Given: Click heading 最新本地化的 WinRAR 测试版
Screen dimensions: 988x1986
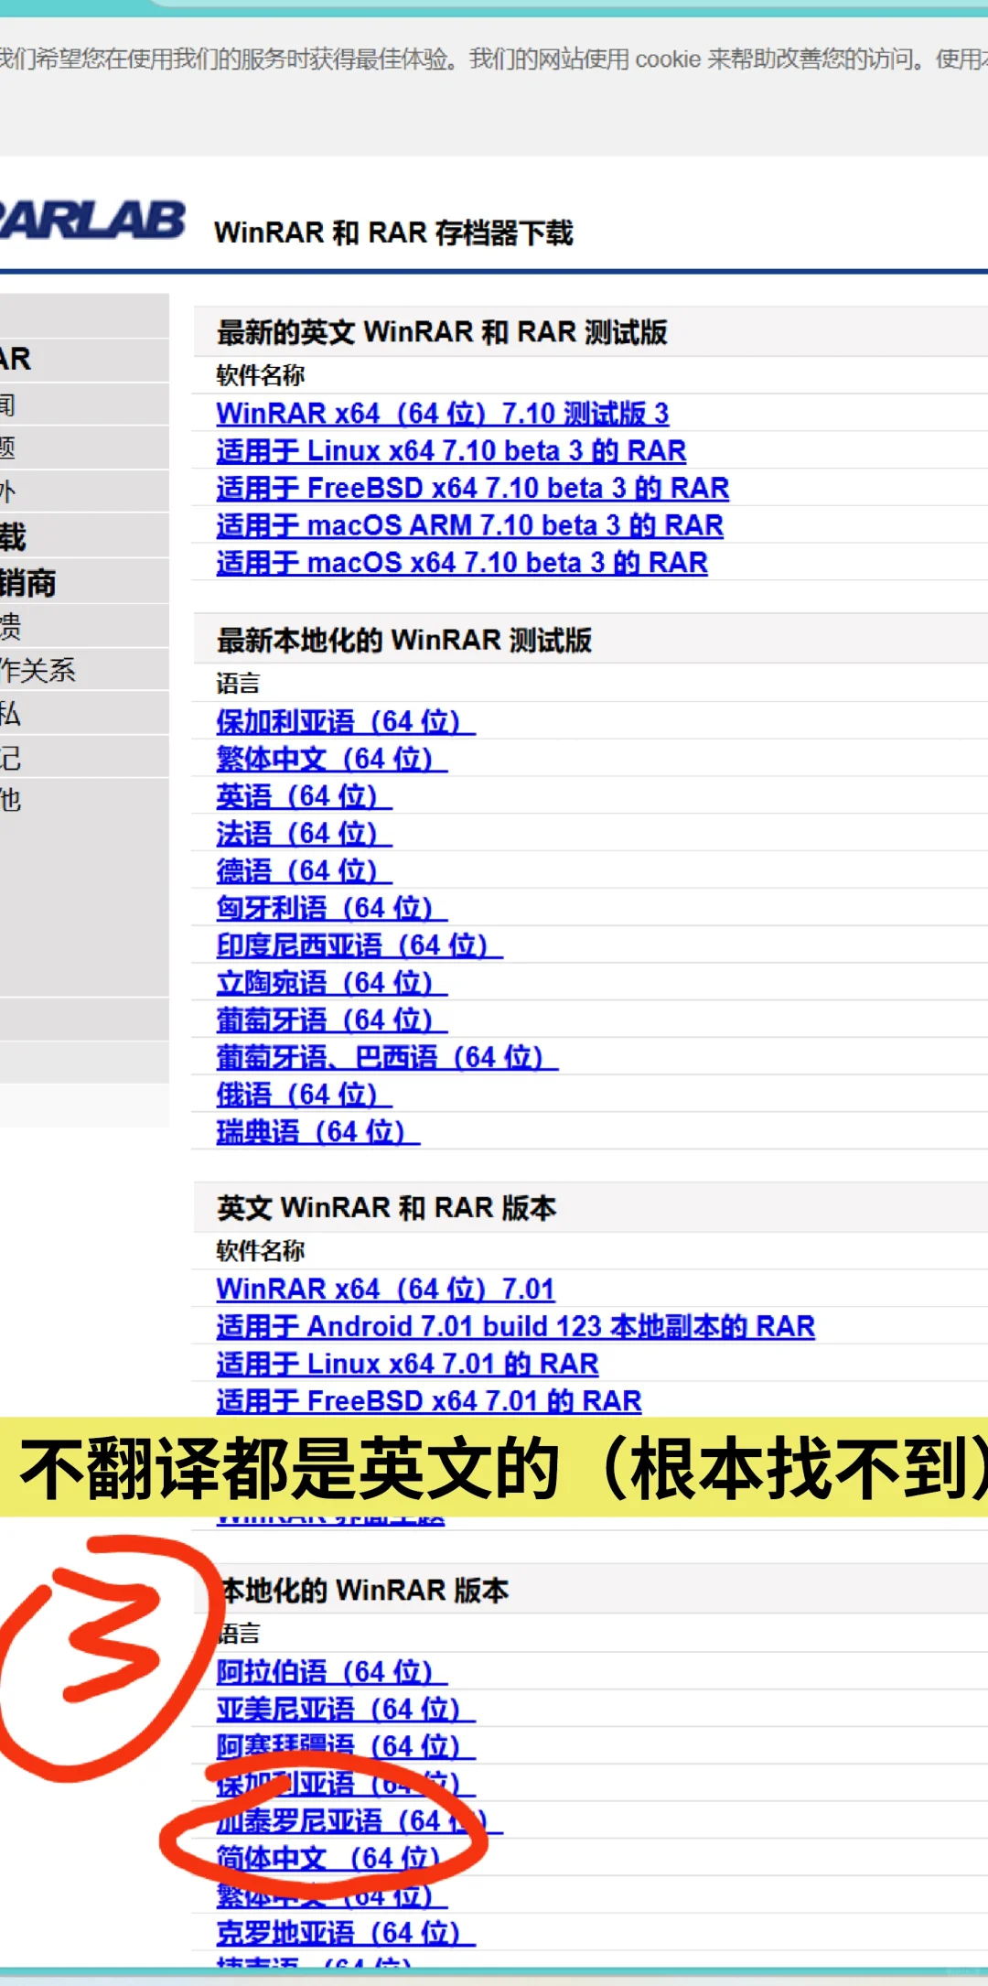Looking at the screenshot, I should click(403, 641).
